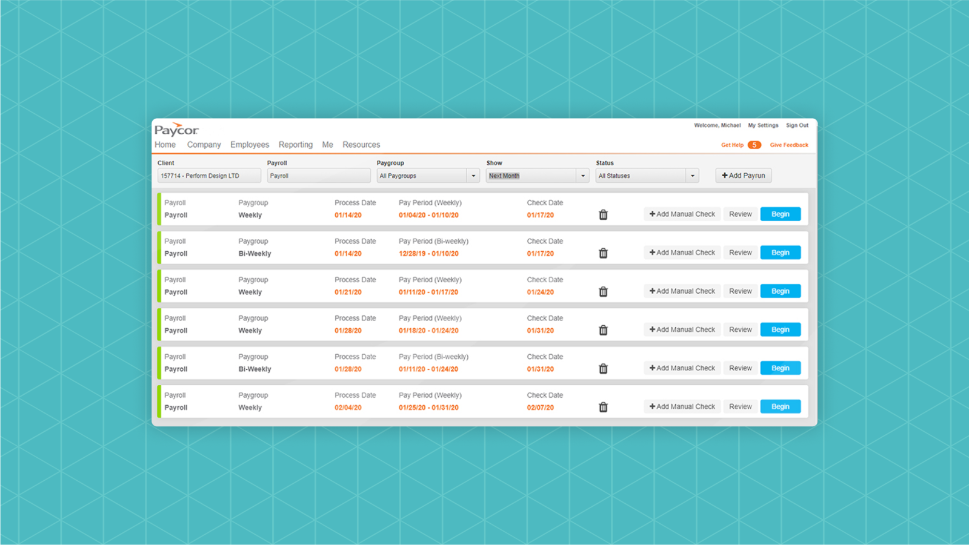Review the 01/18/20 - 01/24/20 payrun
Viewport: 969px width, 545px height.
coord(741,329)
